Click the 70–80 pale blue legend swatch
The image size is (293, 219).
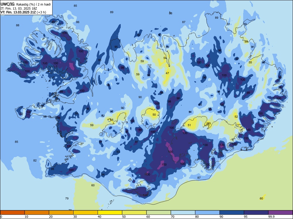click(x=183, y=213)
